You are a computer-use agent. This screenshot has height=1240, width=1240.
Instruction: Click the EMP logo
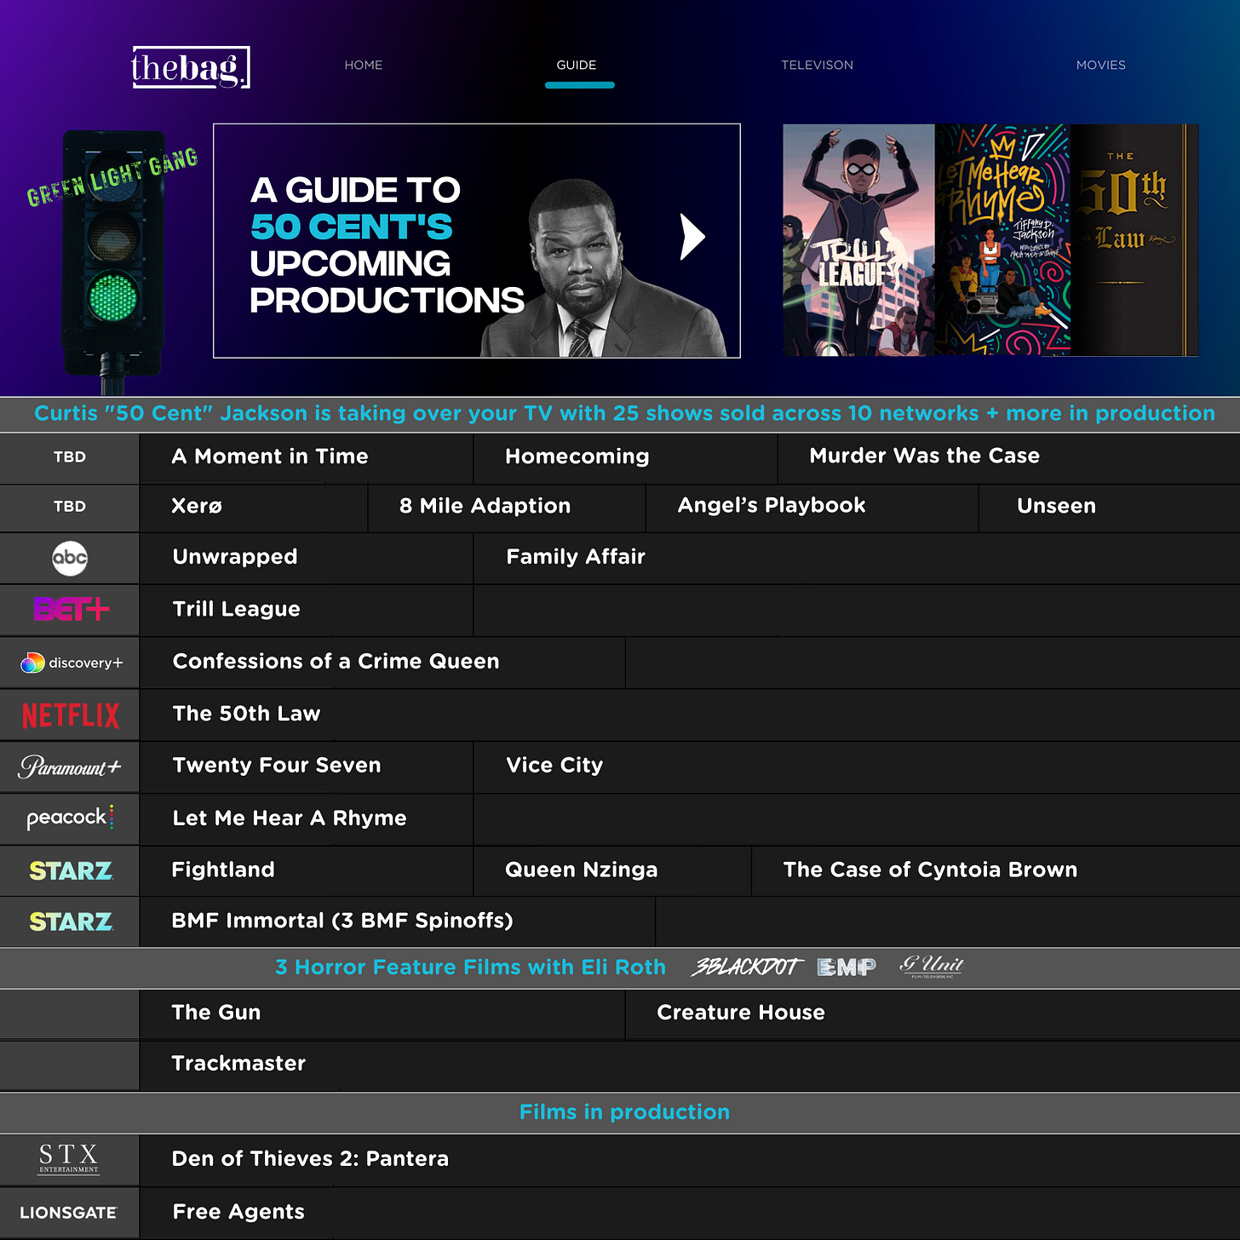[x=847, y=967]
